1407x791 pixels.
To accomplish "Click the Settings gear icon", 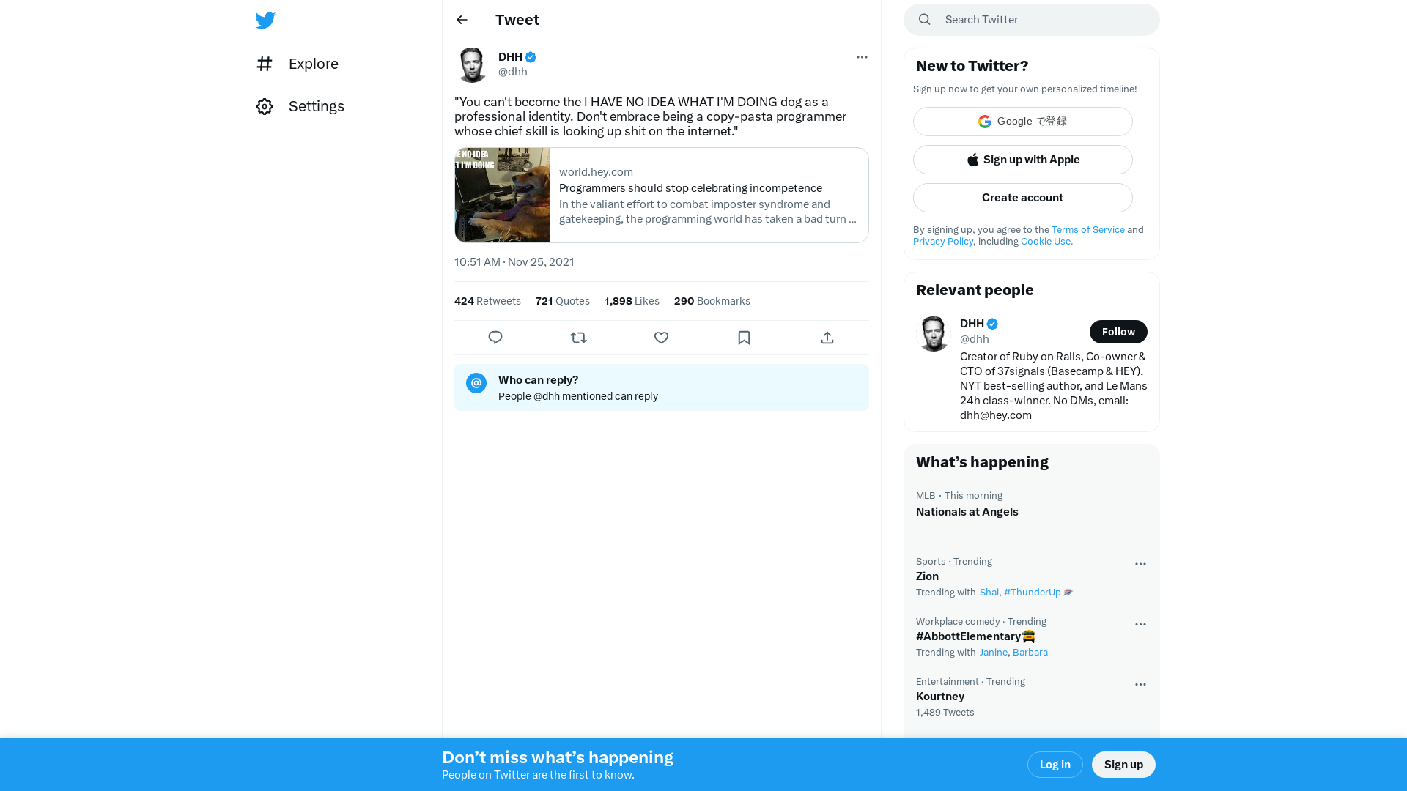I will click(265, 107).
